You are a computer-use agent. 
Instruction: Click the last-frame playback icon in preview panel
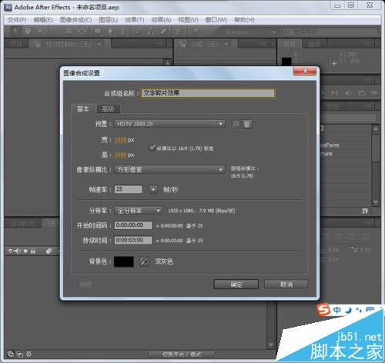click(x=334, y=93)
